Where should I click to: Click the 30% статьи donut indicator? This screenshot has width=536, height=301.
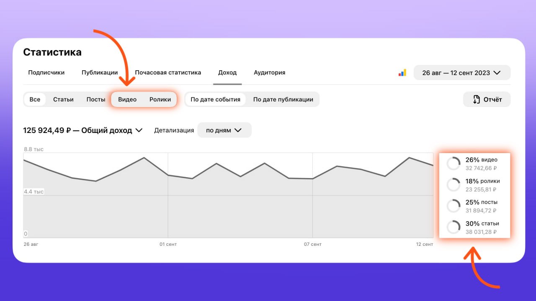coord(453,227)
